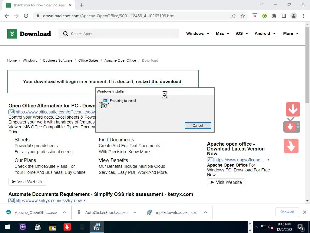Open the Extensions puzzle piece menu
The height and width of the screenshot is (233, 310).
[274, 16]
